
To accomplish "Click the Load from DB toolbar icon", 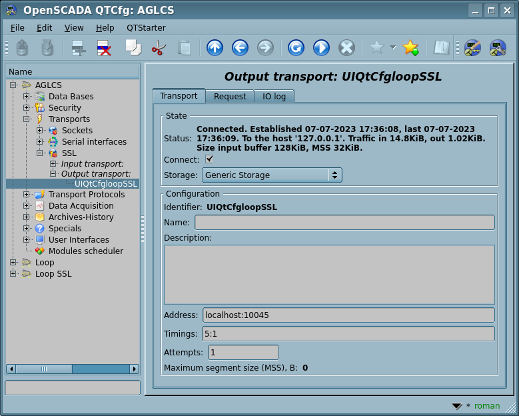I will pyautogui.click(x=22, y=48).
